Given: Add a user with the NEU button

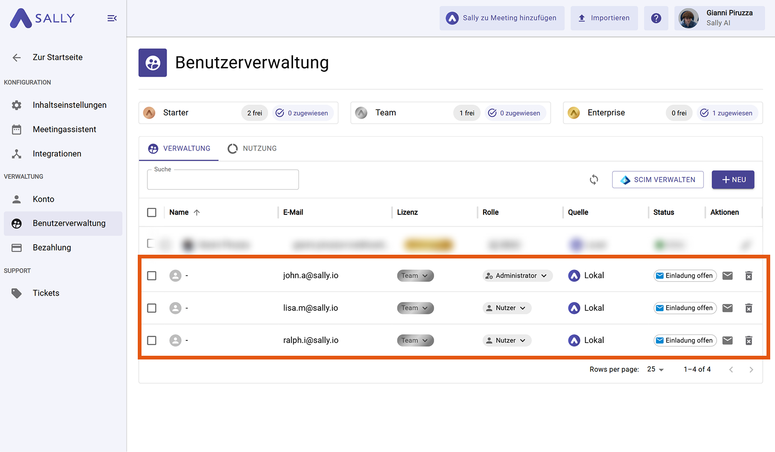Looking at the screenshot, I should tap(732, 180).
